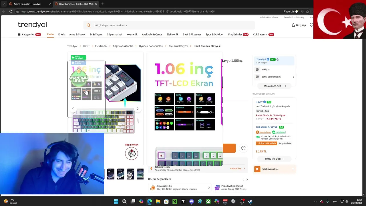Select the second product thumbnail below main image
The image size is (366, 206).
point(121,174)
